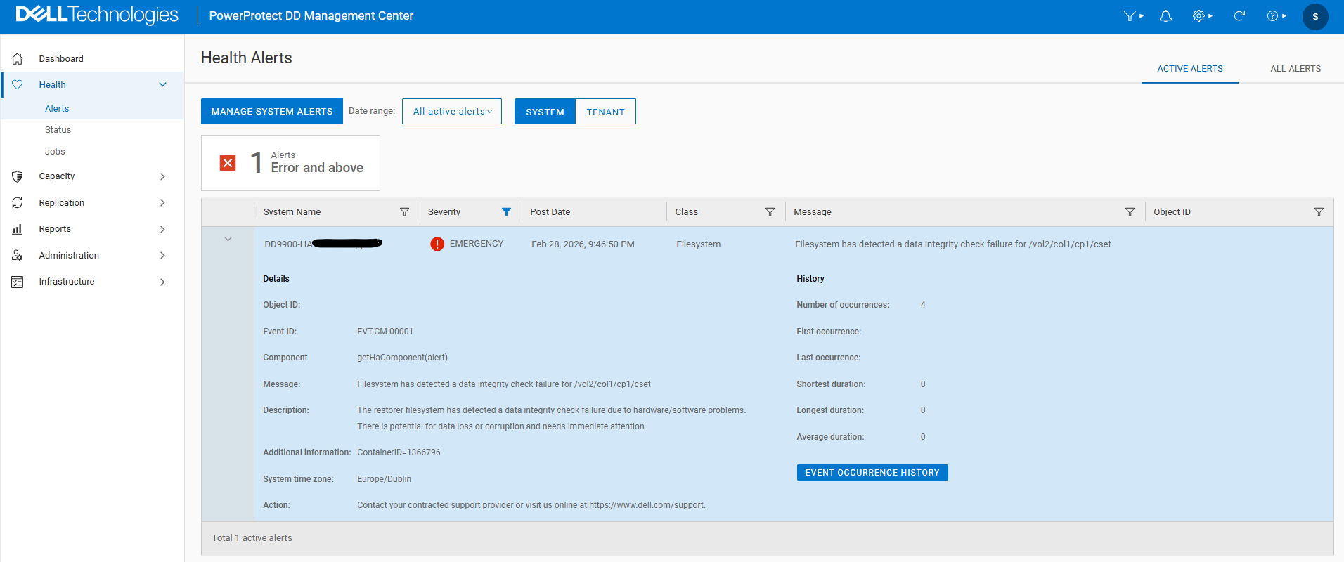This screenshot has height=562, width=1344.
Task: Collapse the expanded alert row
Action: [228, 239]
